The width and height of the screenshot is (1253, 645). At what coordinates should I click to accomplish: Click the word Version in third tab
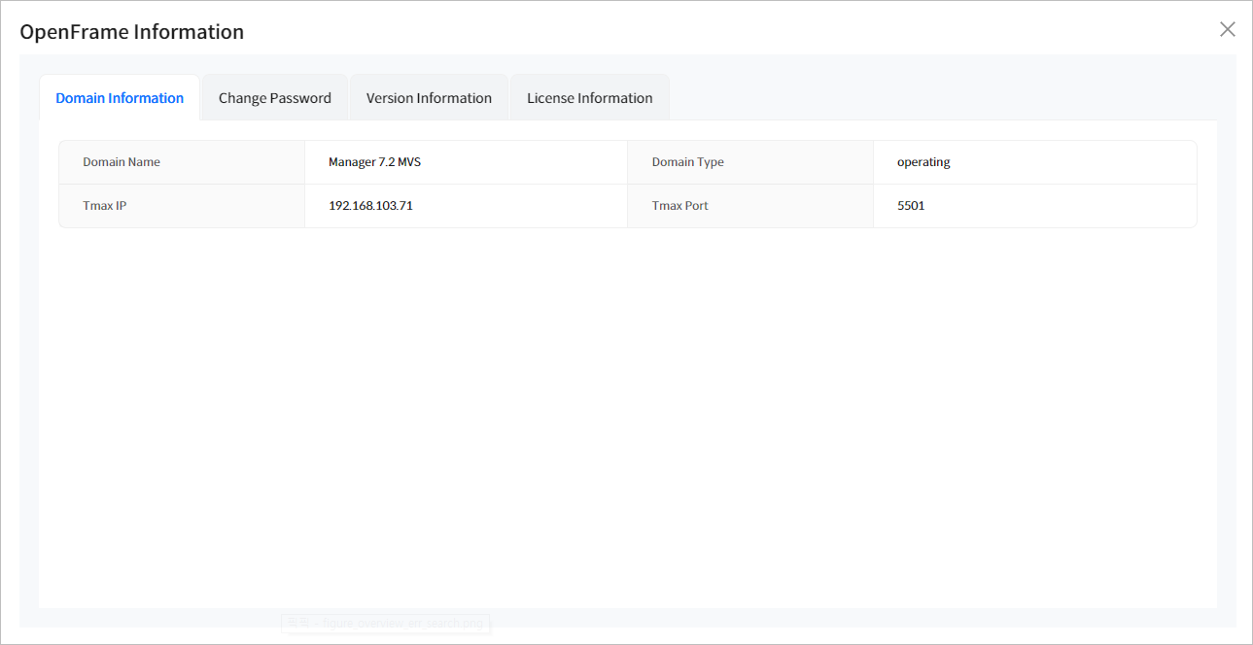click(x=392, y=98)
